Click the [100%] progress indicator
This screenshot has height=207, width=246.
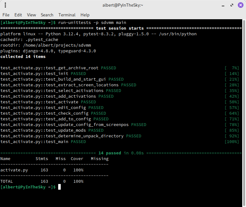click(x=232, y=141)
